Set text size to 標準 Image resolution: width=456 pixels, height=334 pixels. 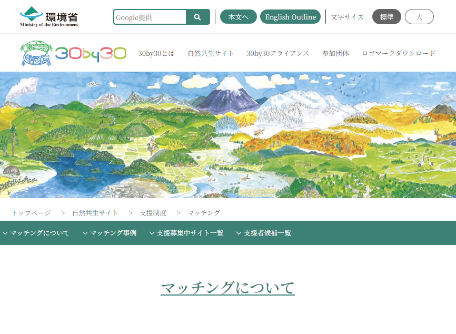386,17
